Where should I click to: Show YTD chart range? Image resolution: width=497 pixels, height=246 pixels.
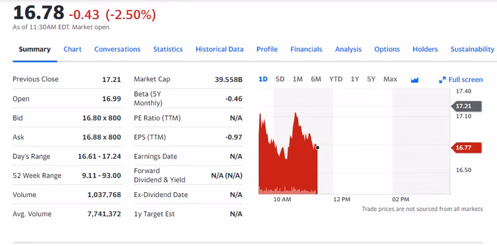click(x=336, y=79)
